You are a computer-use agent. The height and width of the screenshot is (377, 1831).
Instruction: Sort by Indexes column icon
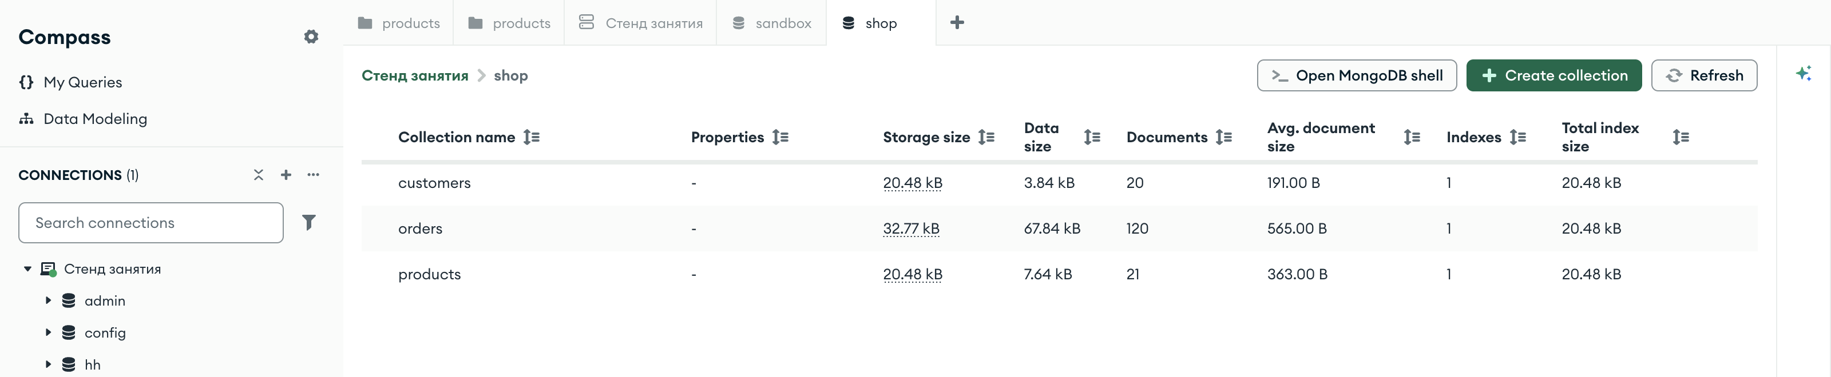pos(1518,137)
